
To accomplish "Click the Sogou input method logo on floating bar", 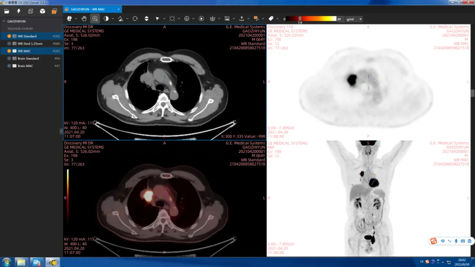I will (x=434, y=241).
